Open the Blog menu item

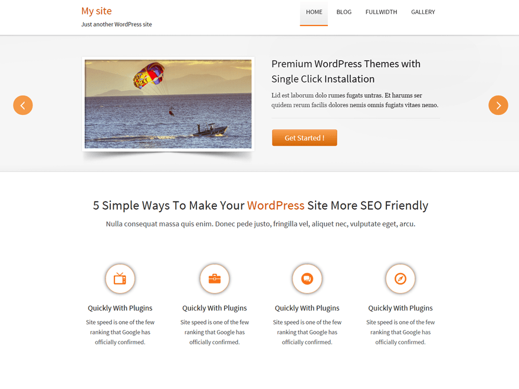coord(344,12)
